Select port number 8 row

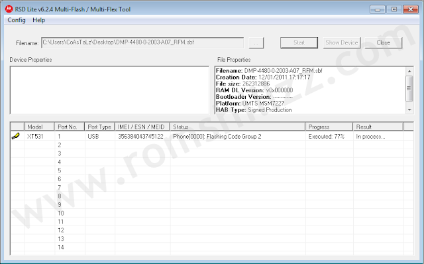coord(212,196)
